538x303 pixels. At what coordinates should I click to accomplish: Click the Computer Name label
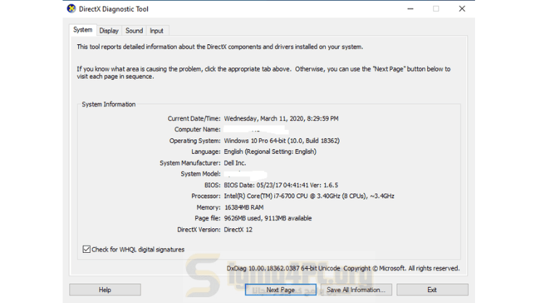(x=197, y=130)
